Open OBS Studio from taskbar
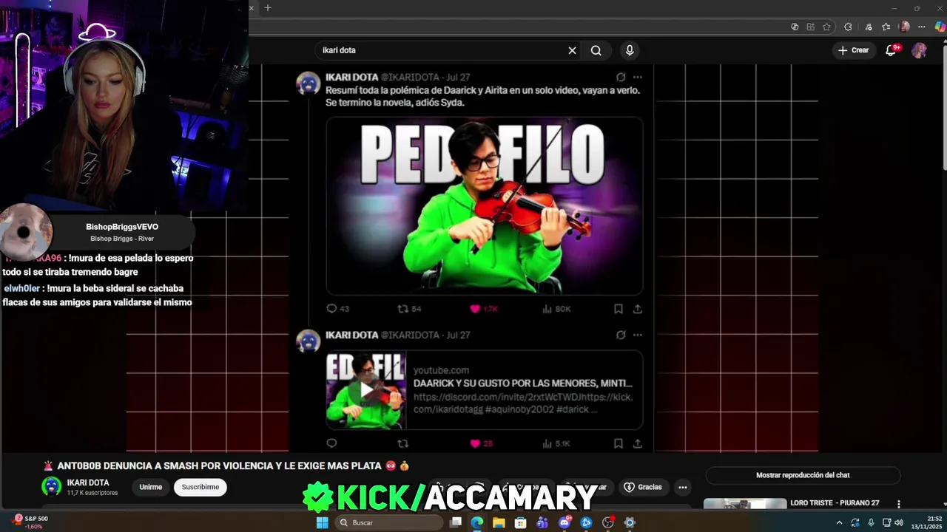 click(608, 522)
